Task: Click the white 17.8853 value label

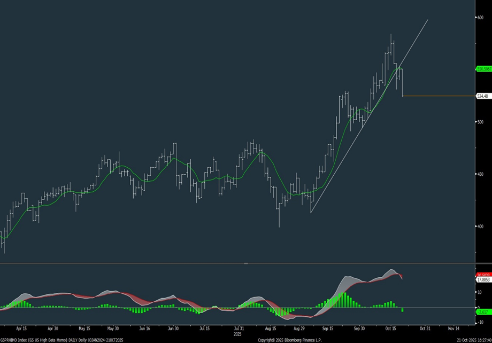Action: (483, 279)
